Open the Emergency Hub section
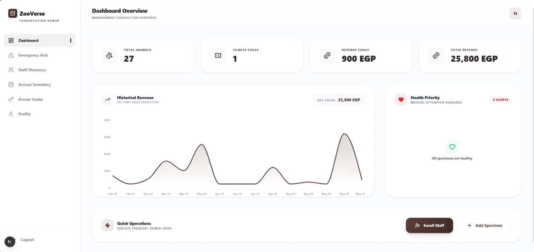 click(40, 55)
